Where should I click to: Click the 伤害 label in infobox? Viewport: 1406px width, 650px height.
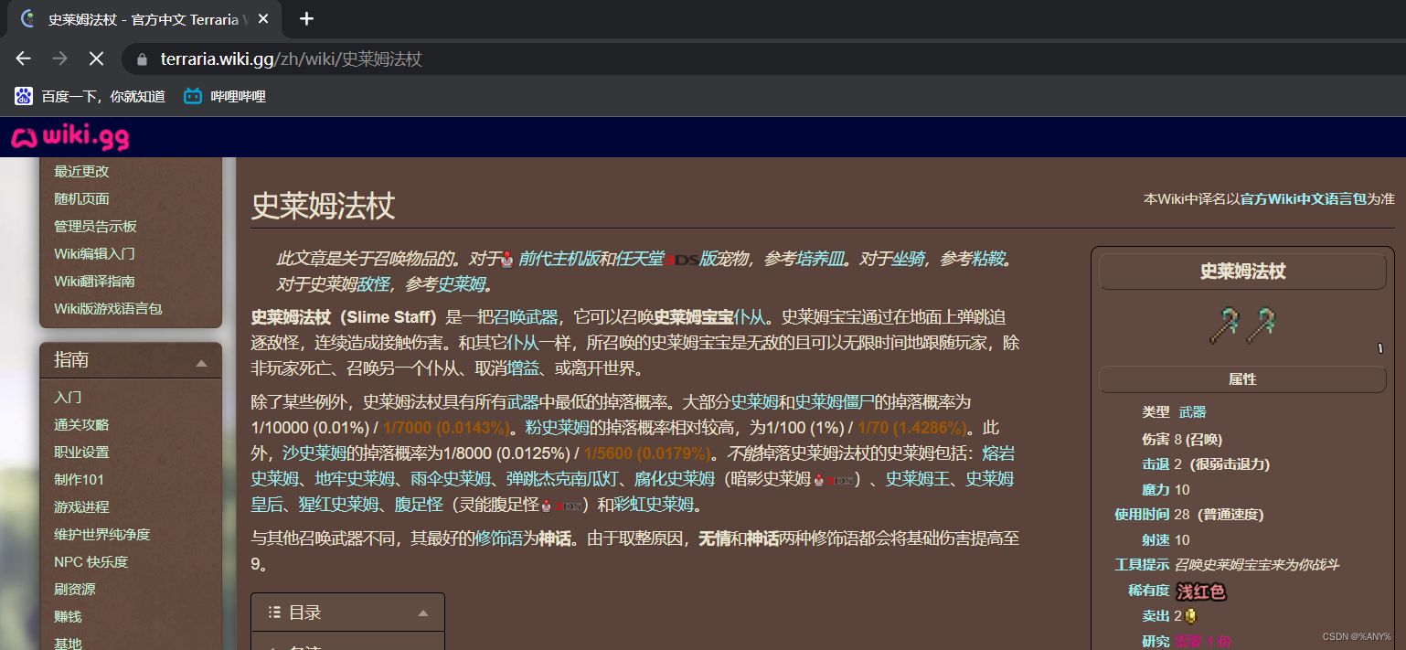tap(1156, 438)
